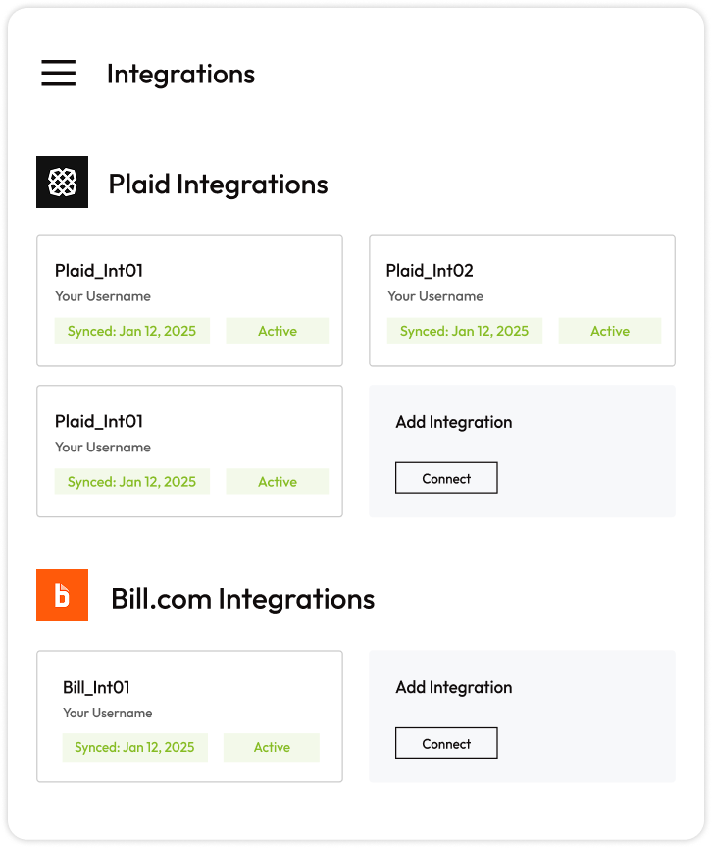The image size is (712, 848).
Task: Click the Plaid logo icon
Action: 62,183
